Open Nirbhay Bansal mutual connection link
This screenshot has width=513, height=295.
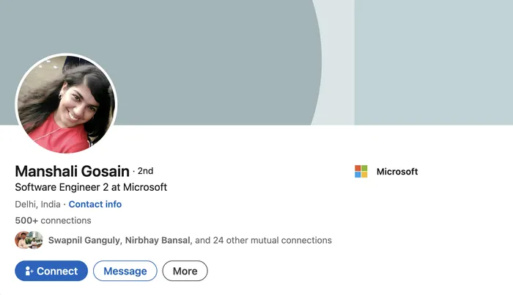(x=158, y=240)
